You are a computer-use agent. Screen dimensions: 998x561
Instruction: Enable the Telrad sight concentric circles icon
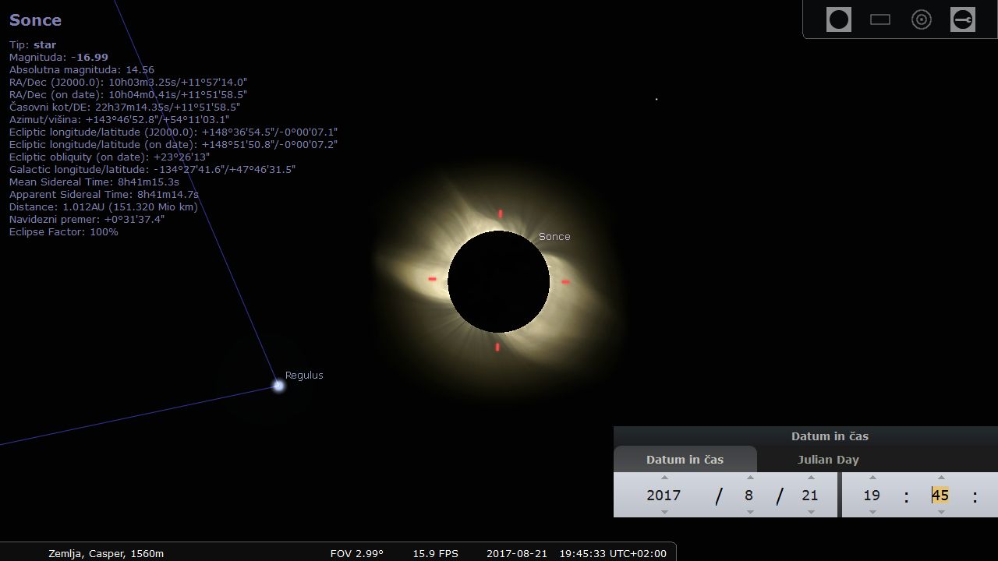(922, 19)
